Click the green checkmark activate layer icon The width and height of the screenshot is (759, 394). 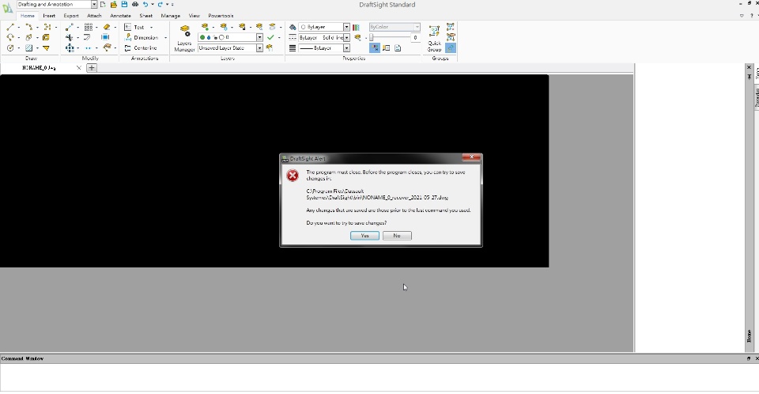pyautogui.click(x=270, y=37)
